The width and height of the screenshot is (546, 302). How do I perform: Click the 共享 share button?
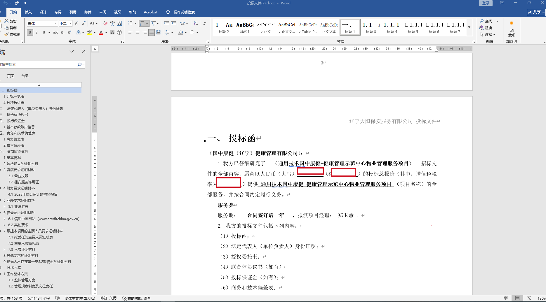click(x=536, y=12)
